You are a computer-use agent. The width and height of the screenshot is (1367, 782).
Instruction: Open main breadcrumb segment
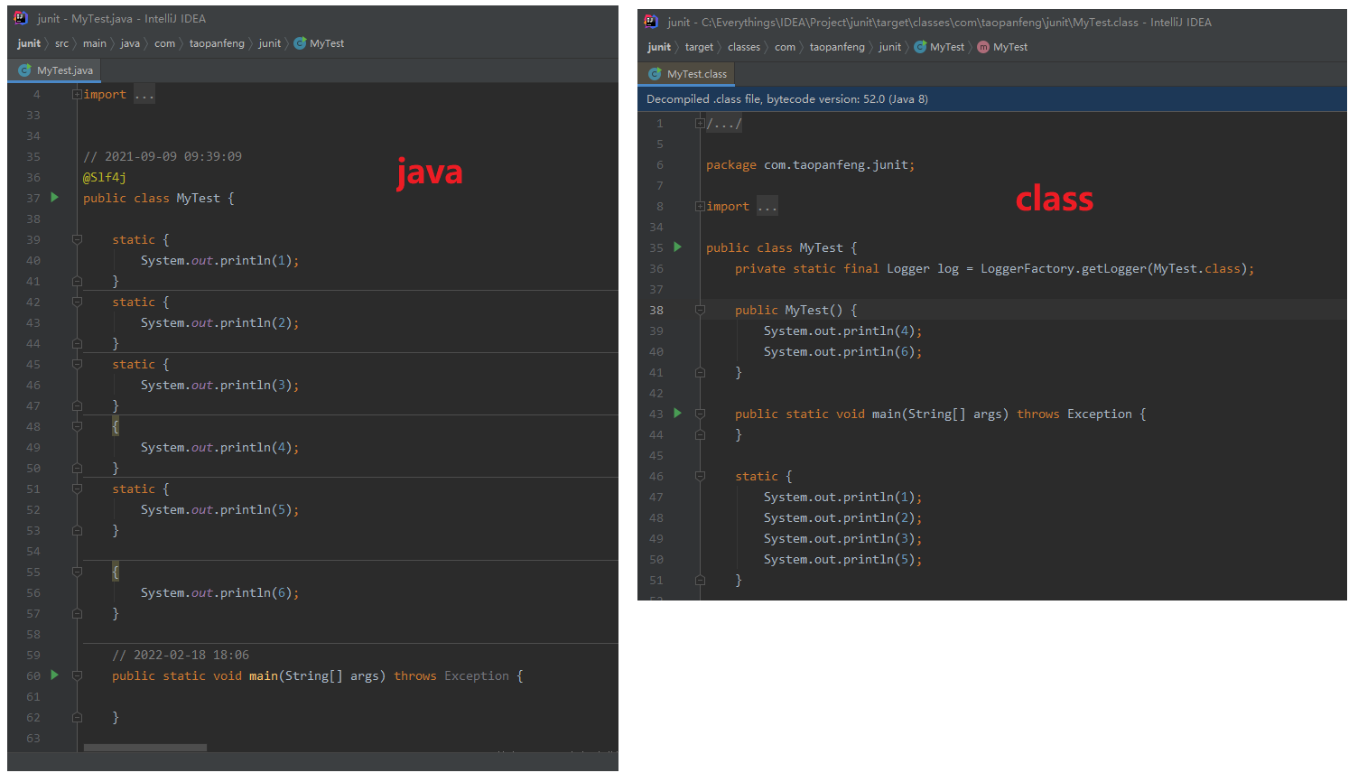click(x=95, y=43)
